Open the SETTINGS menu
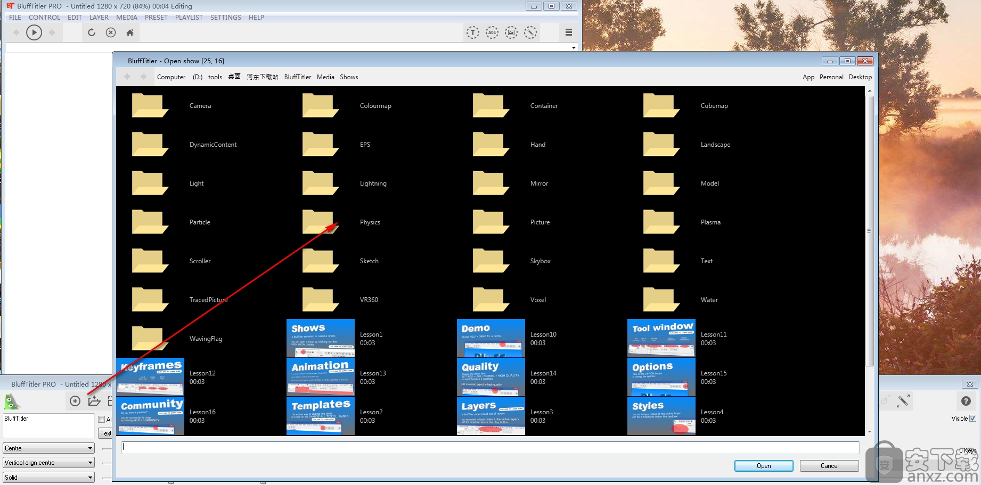This screenshot has height=485, width=981. 226,18
